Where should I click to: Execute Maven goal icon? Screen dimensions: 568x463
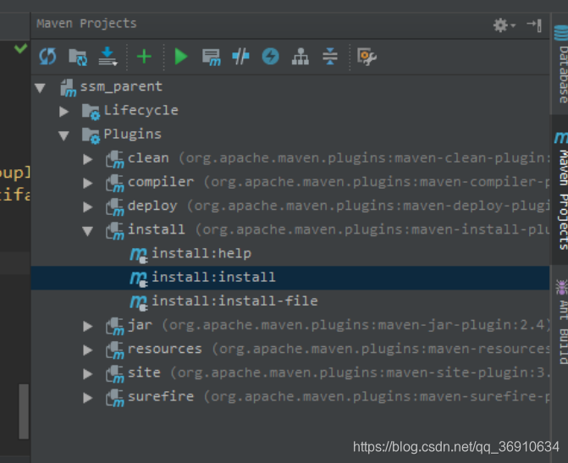click(211, 57)
